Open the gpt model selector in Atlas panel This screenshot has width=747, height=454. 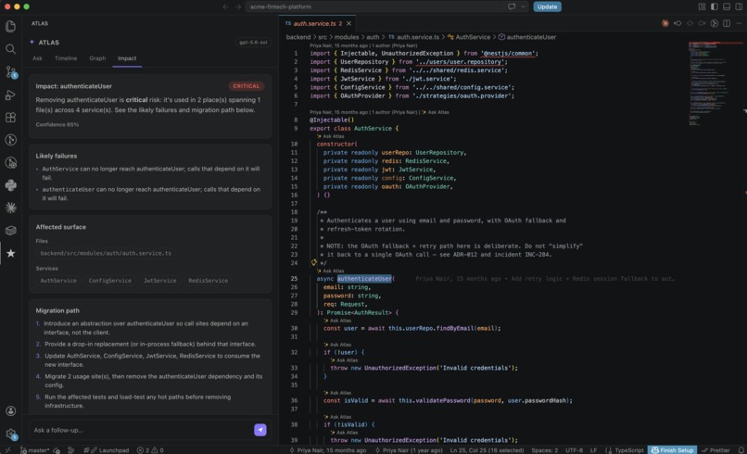pyautogui.click(x=253, y=43)
